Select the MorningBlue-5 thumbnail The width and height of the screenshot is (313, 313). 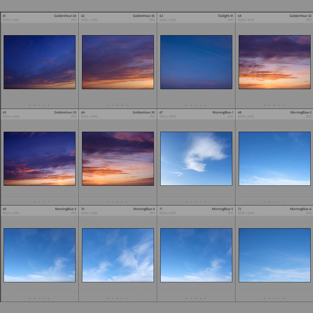click(x=196, y=255)
